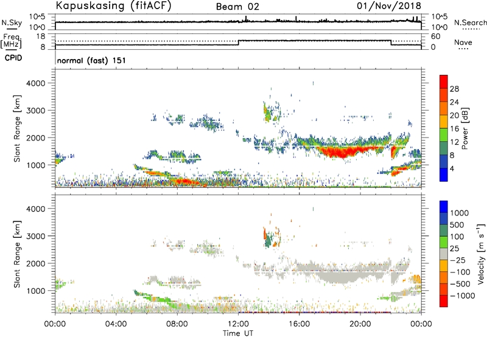The width and height of the screenshot is (487, 337).
Task: Click the 4000 tick on the power panel's range axis
Action: point(36,83)
